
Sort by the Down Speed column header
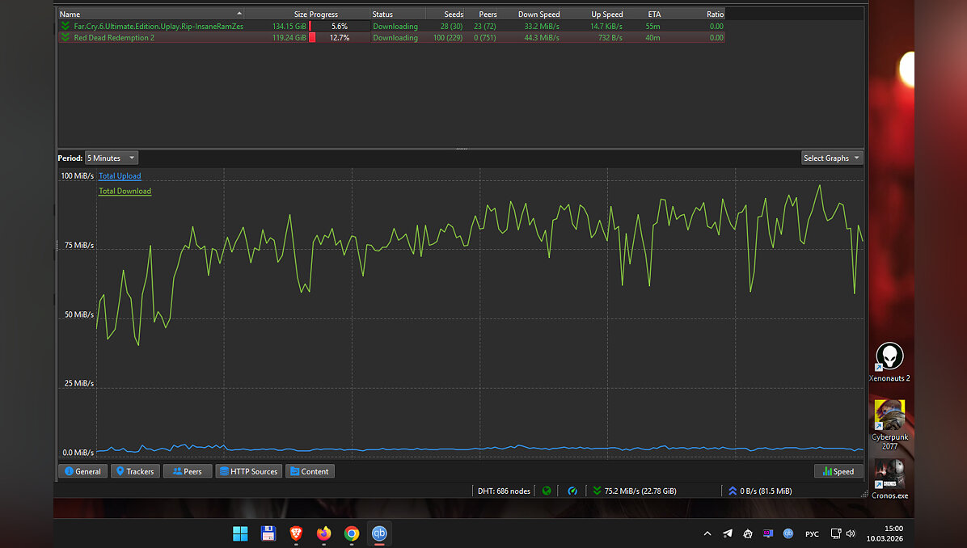tap(531, 15)
